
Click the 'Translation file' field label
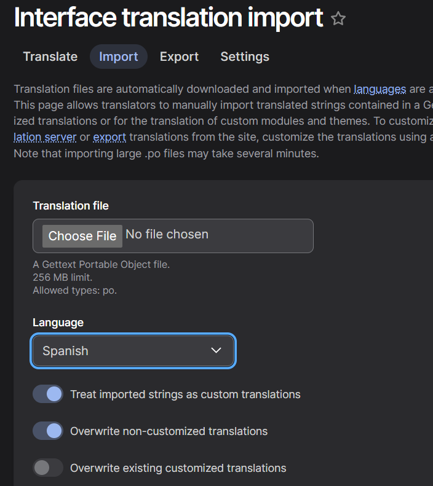pos(71,206)
